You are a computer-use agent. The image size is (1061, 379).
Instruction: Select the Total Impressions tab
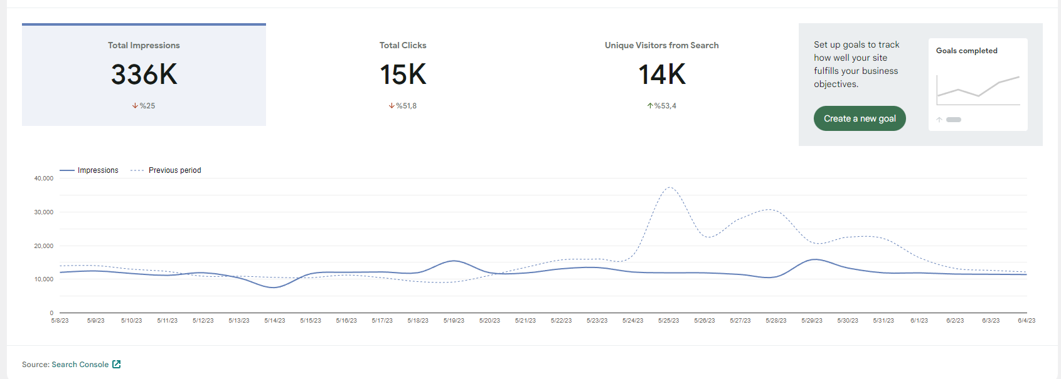[144, 75]
